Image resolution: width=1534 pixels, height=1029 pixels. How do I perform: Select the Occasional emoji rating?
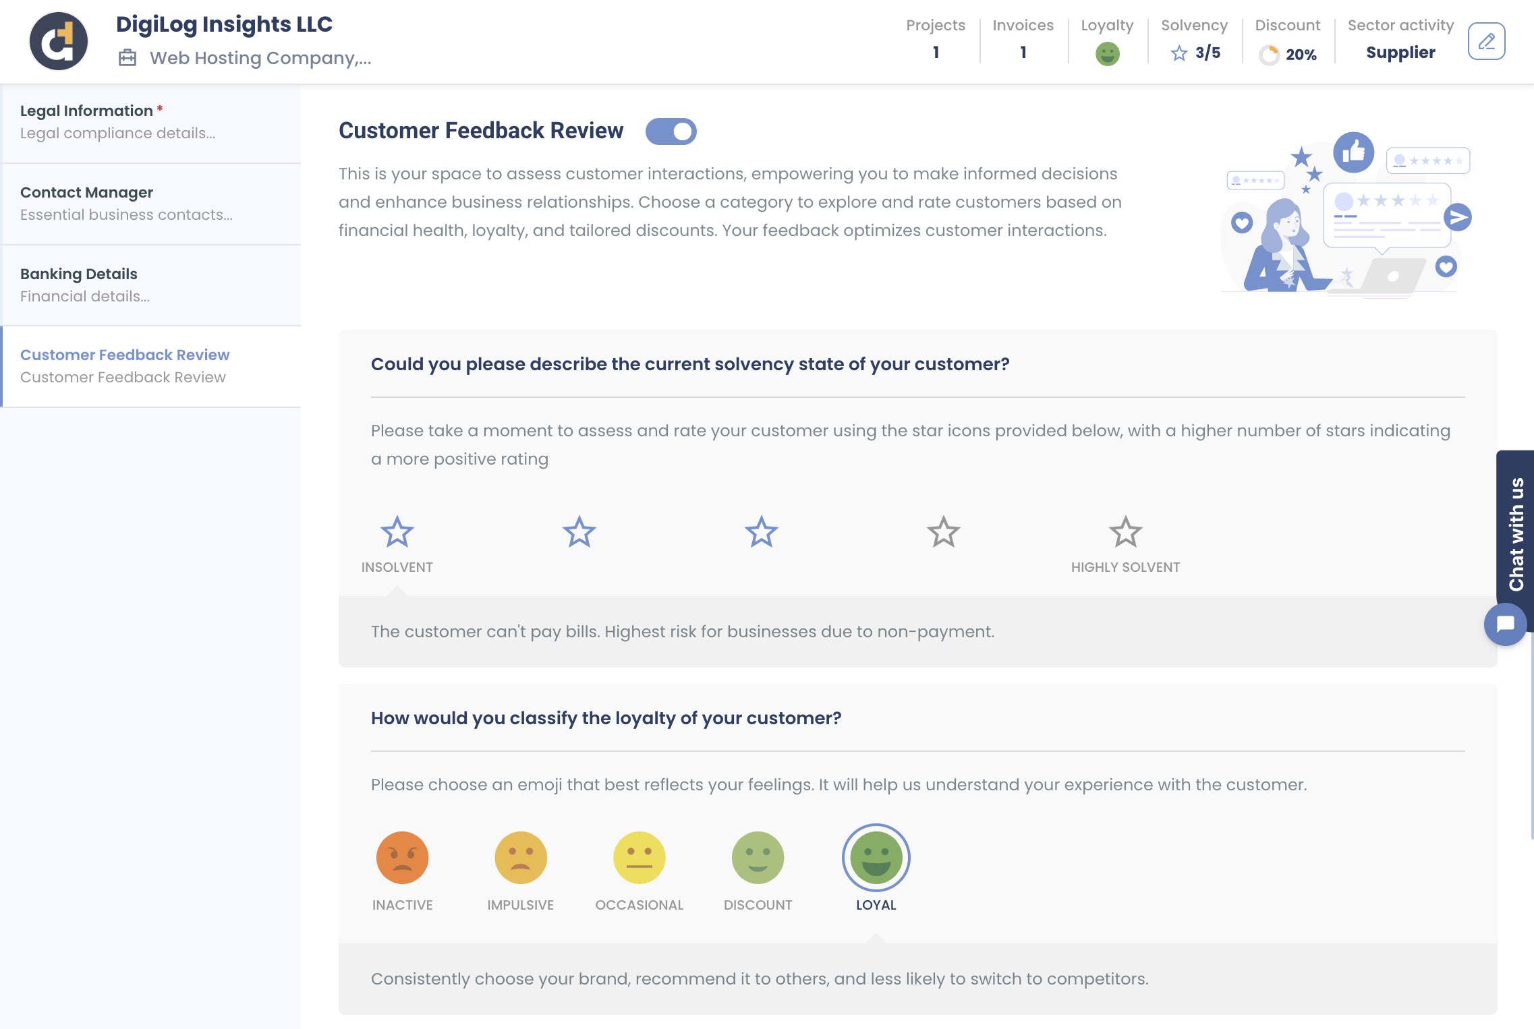tap(640, 856)
